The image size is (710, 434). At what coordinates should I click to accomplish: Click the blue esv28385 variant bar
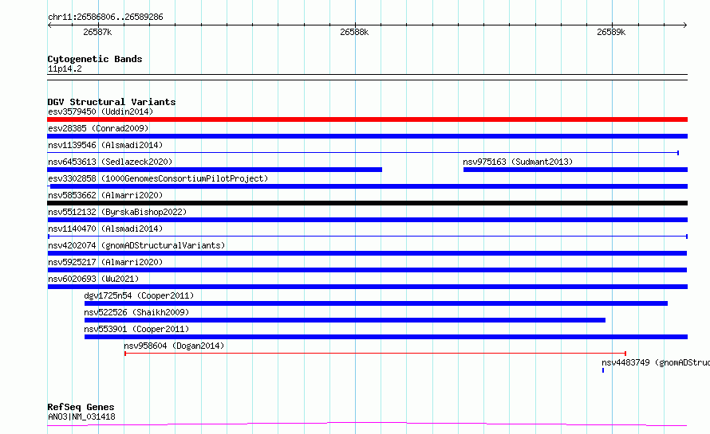point(367,136)
